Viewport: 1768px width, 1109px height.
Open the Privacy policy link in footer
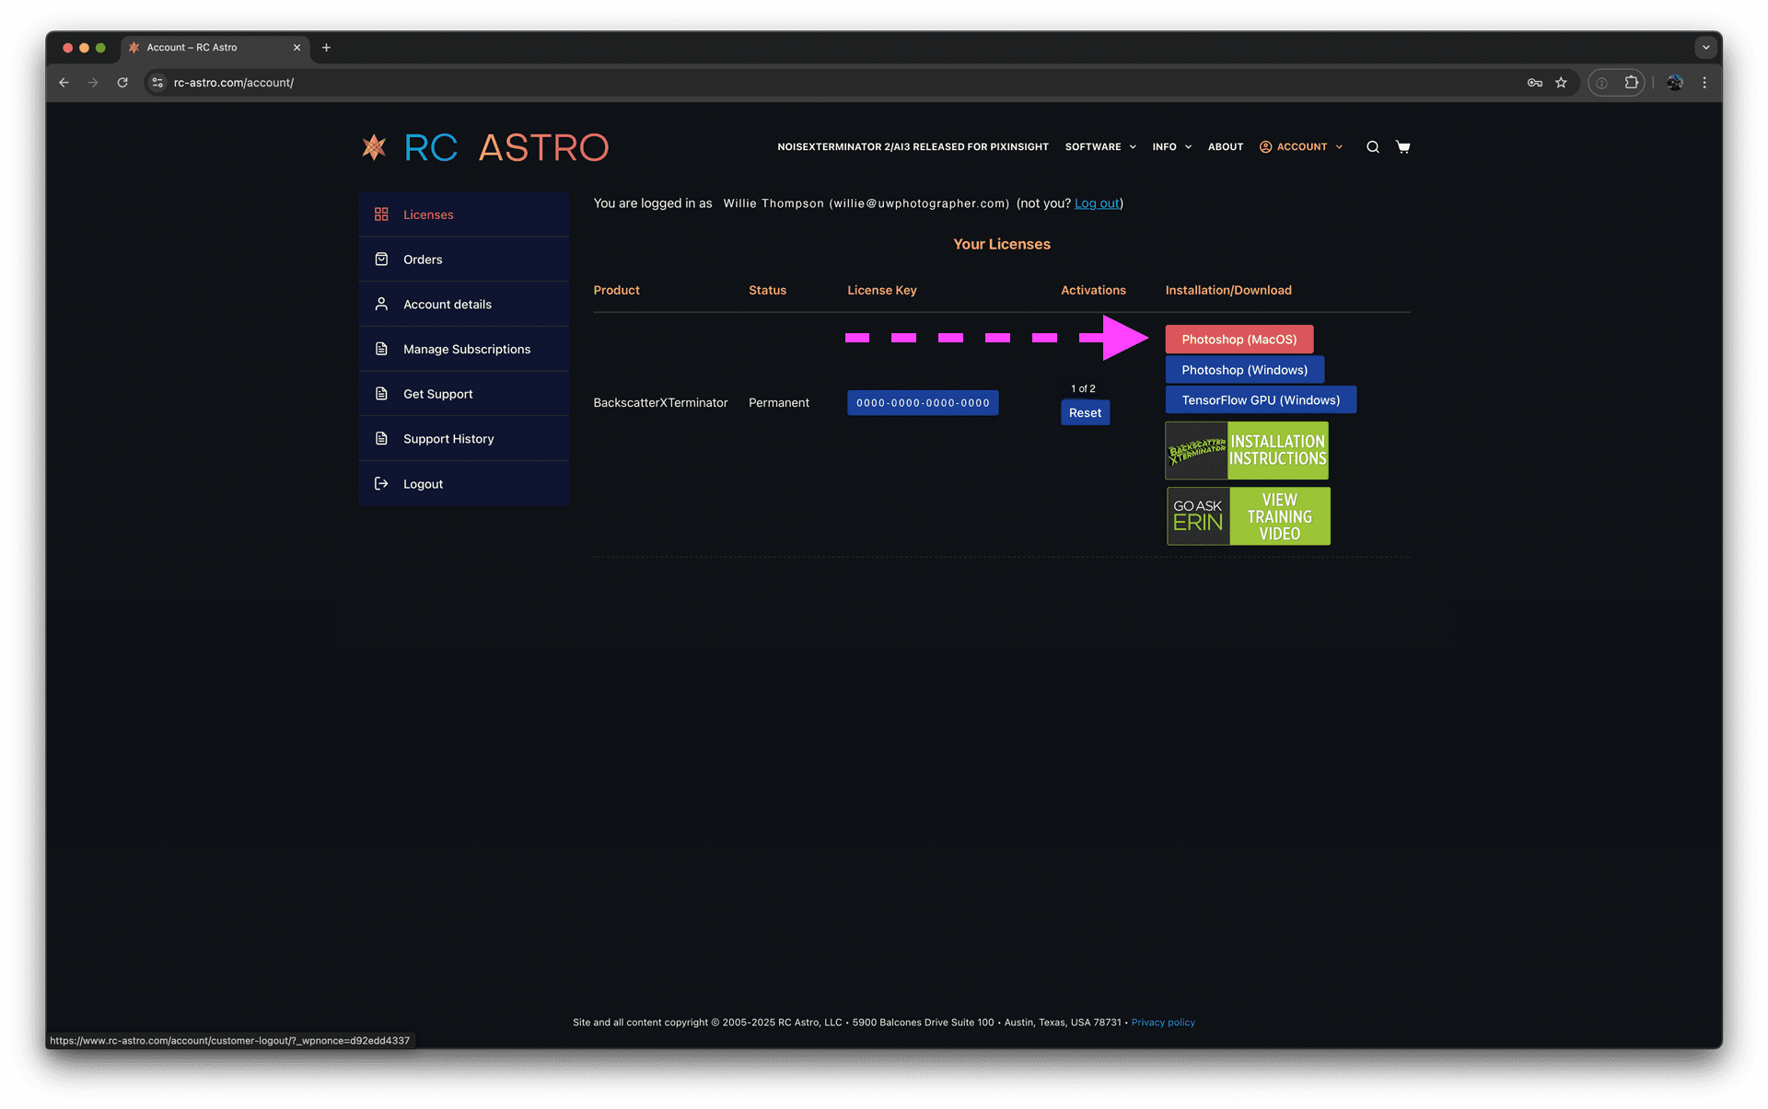(x=1163, y=1022)
